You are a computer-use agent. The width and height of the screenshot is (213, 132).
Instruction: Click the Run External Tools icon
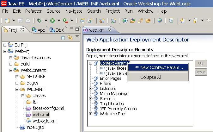[x=65, y=21]
